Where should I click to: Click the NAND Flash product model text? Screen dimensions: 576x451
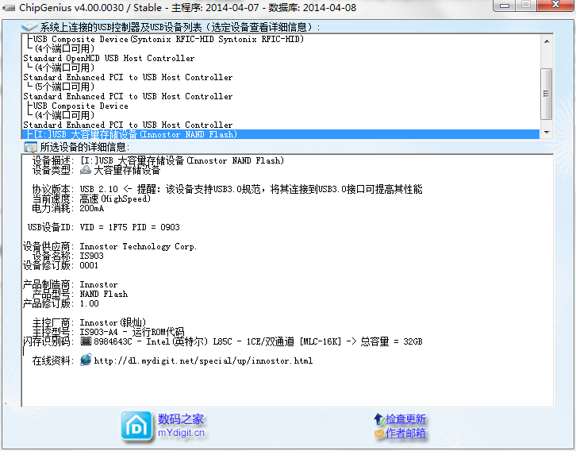(104, 294)
